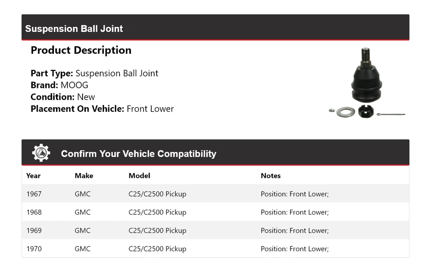
Task: Click the Model column header
Action: tap(139, 175)
